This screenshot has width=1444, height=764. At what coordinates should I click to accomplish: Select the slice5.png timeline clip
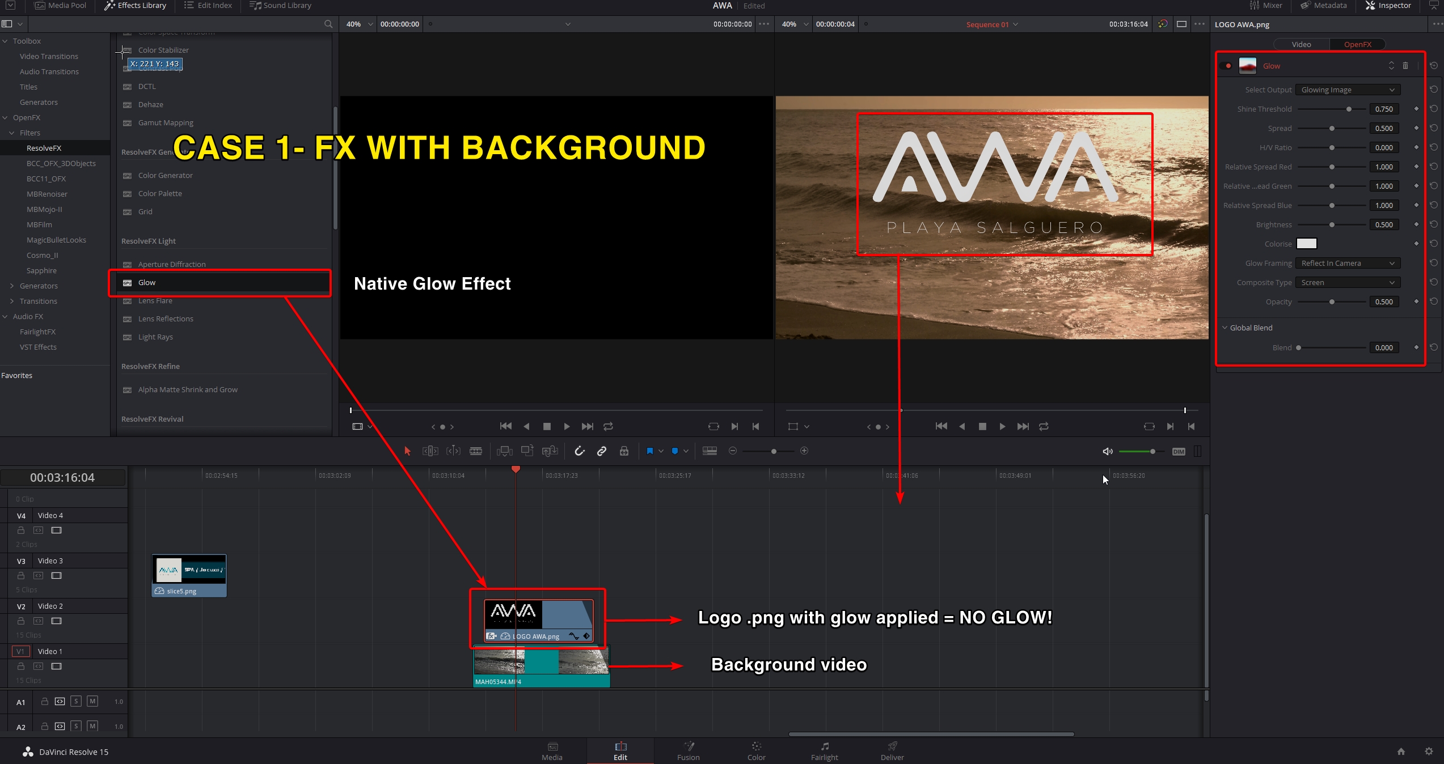tap(189, 576)
